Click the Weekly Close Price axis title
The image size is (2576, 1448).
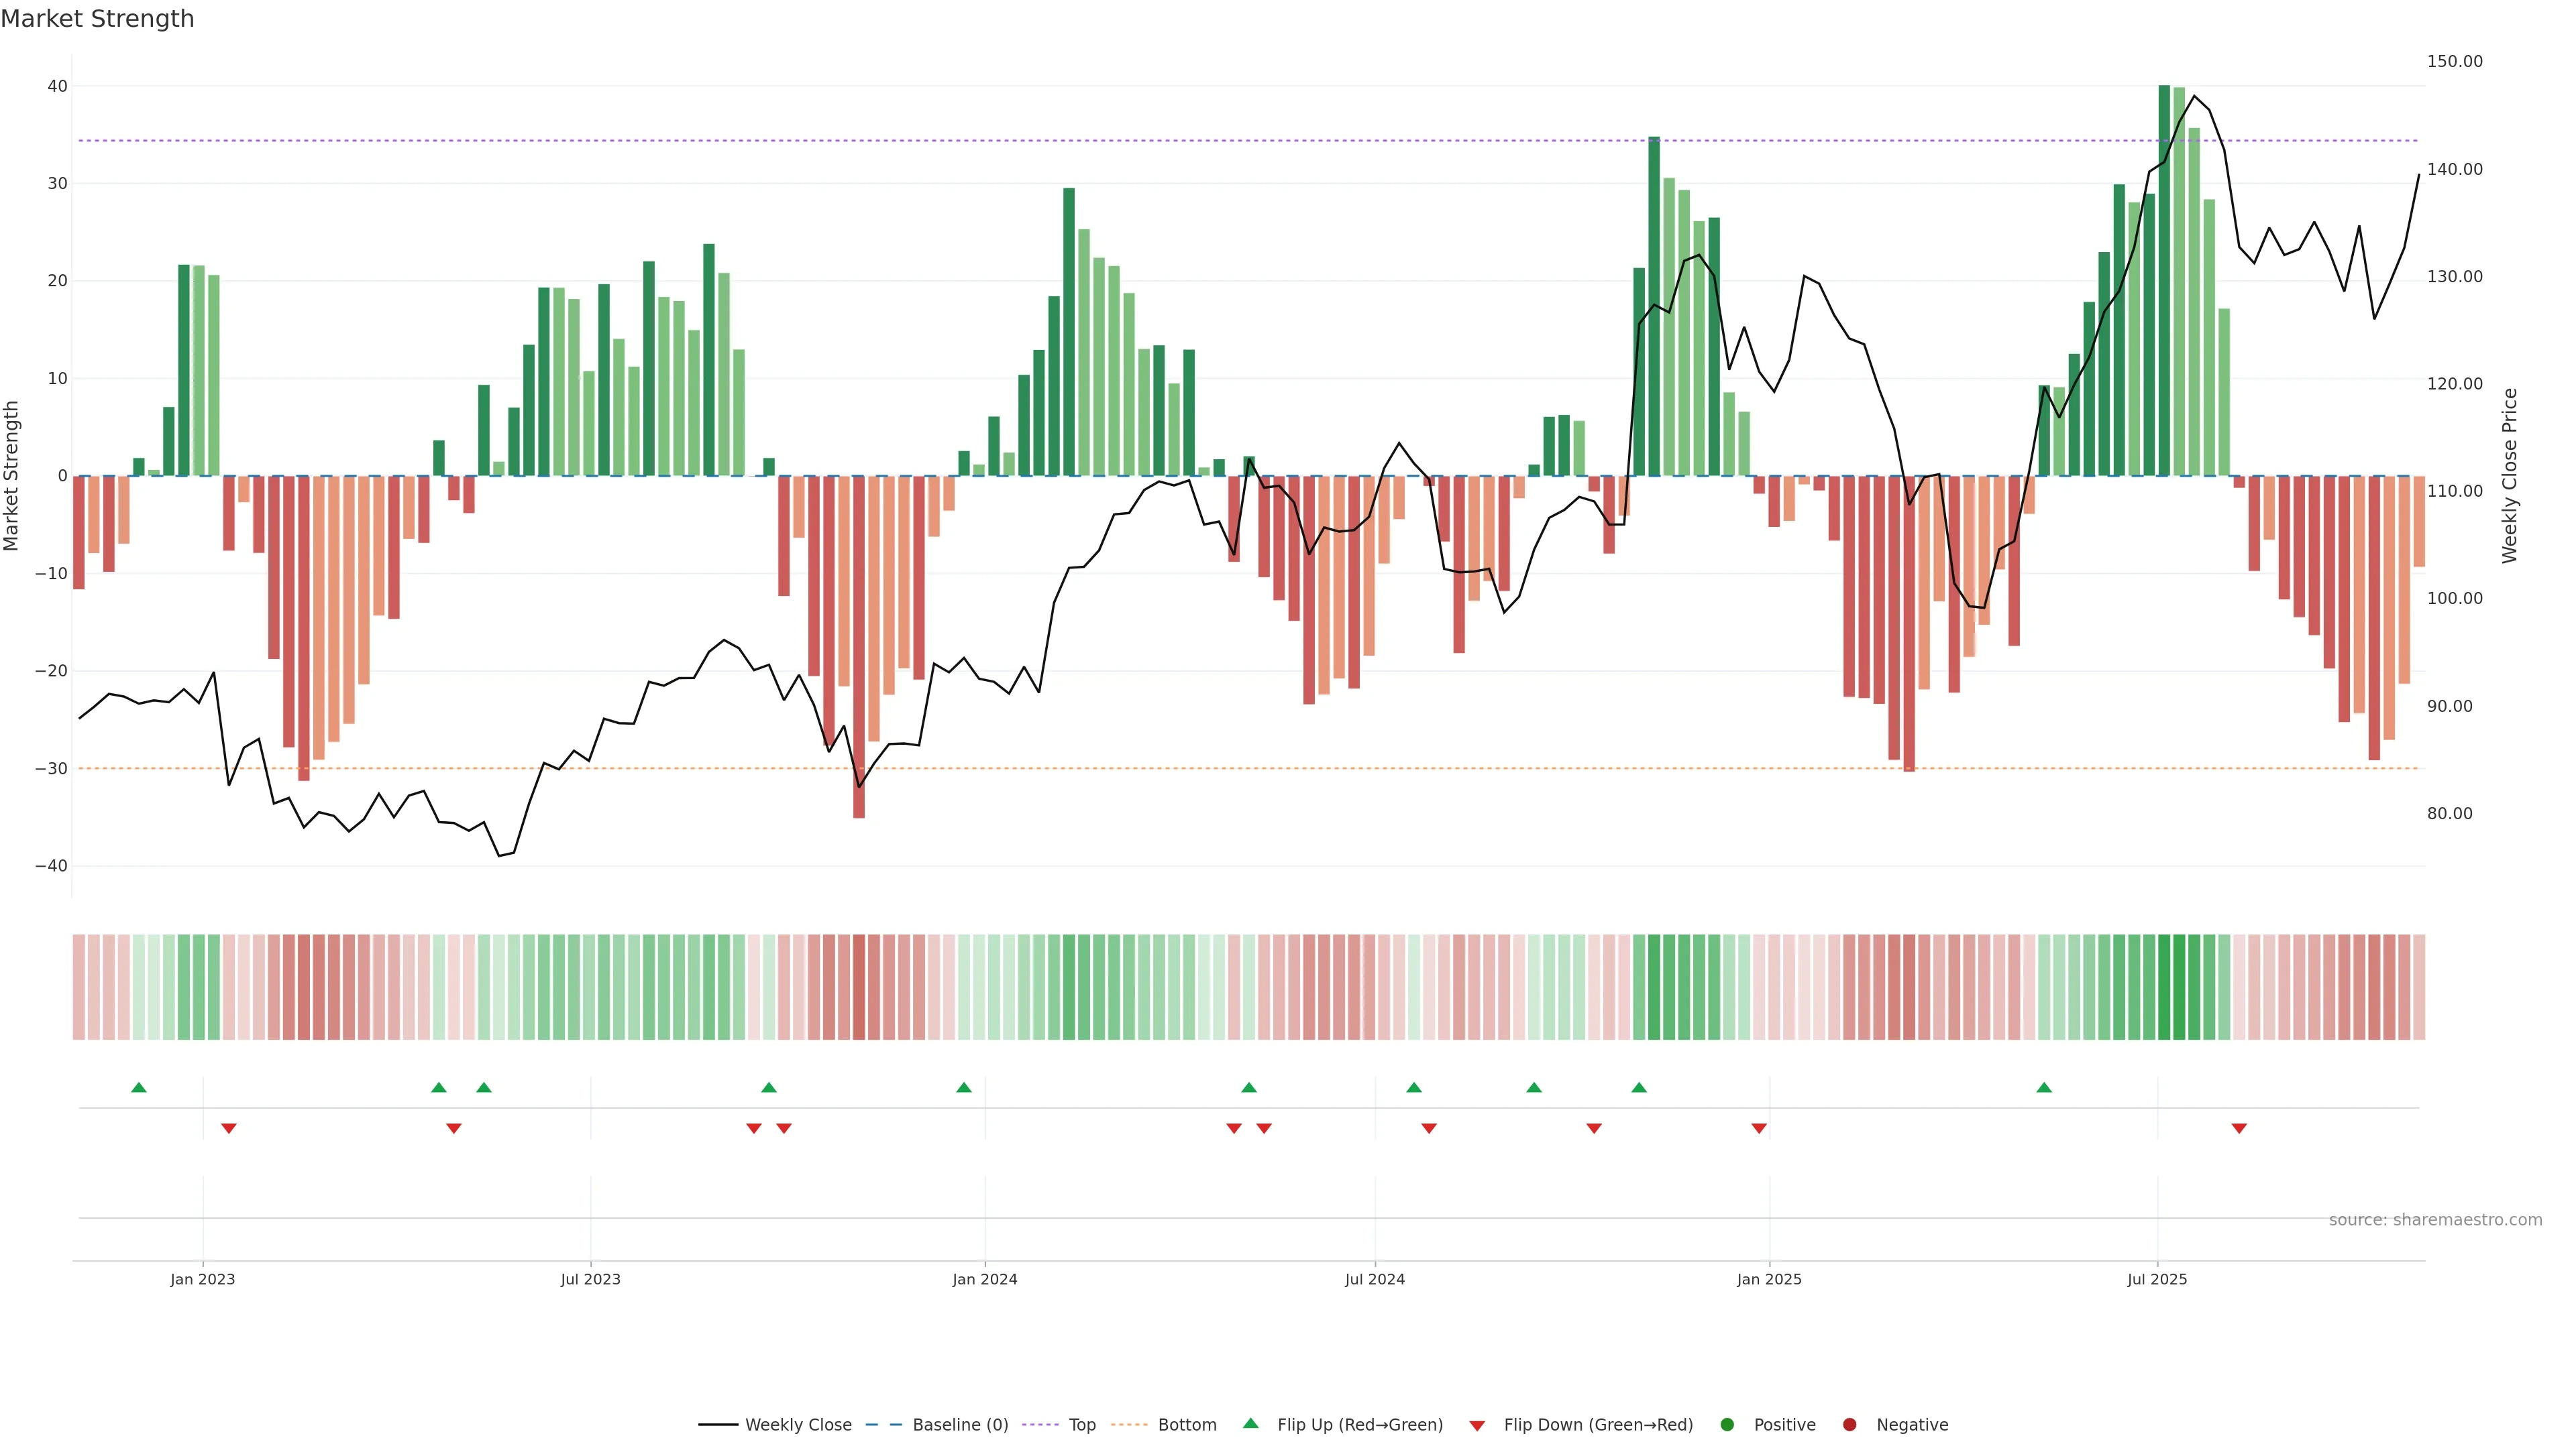coord(2509,476)
